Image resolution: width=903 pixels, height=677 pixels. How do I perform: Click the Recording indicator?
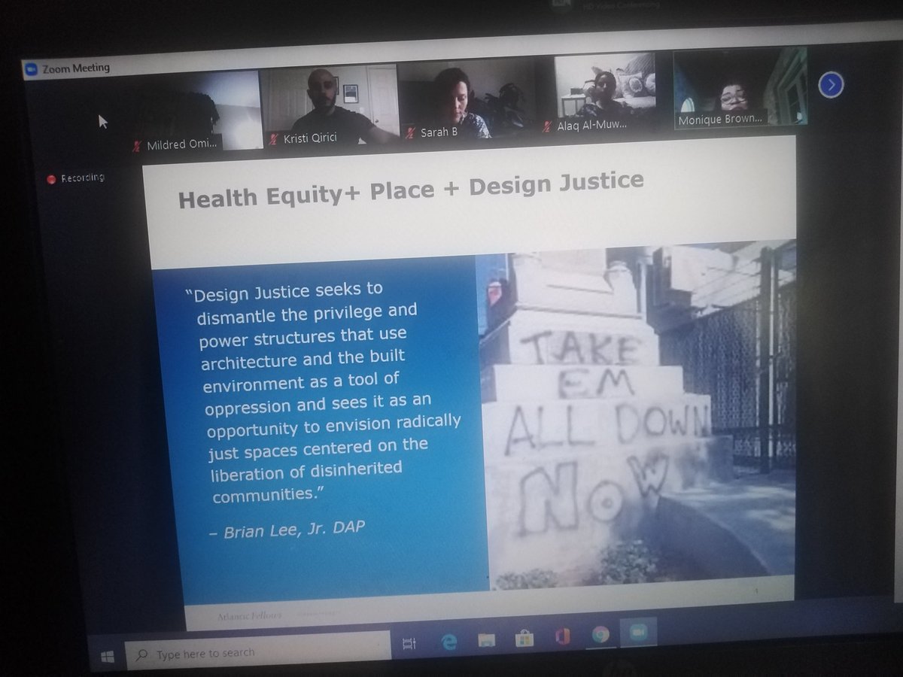click(76, 178)
